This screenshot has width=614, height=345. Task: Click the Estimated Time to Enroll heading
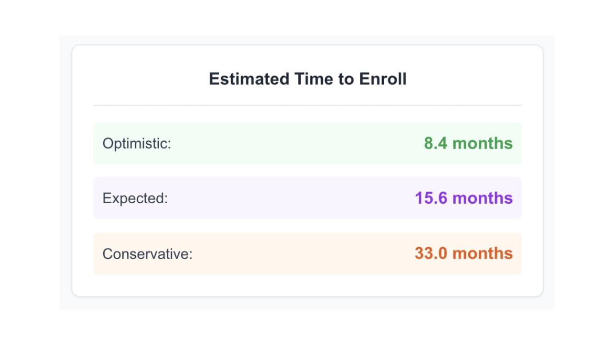pos(307,79)
